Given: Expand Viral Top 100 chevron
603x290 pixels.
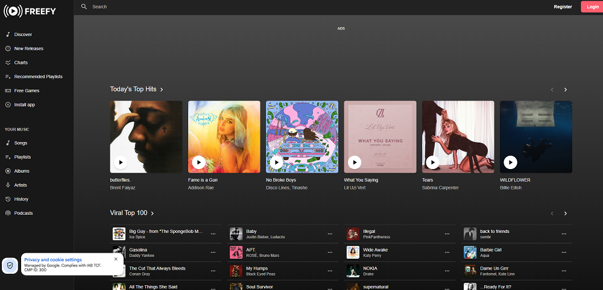Looking at the screenshot, I should 153,213.
